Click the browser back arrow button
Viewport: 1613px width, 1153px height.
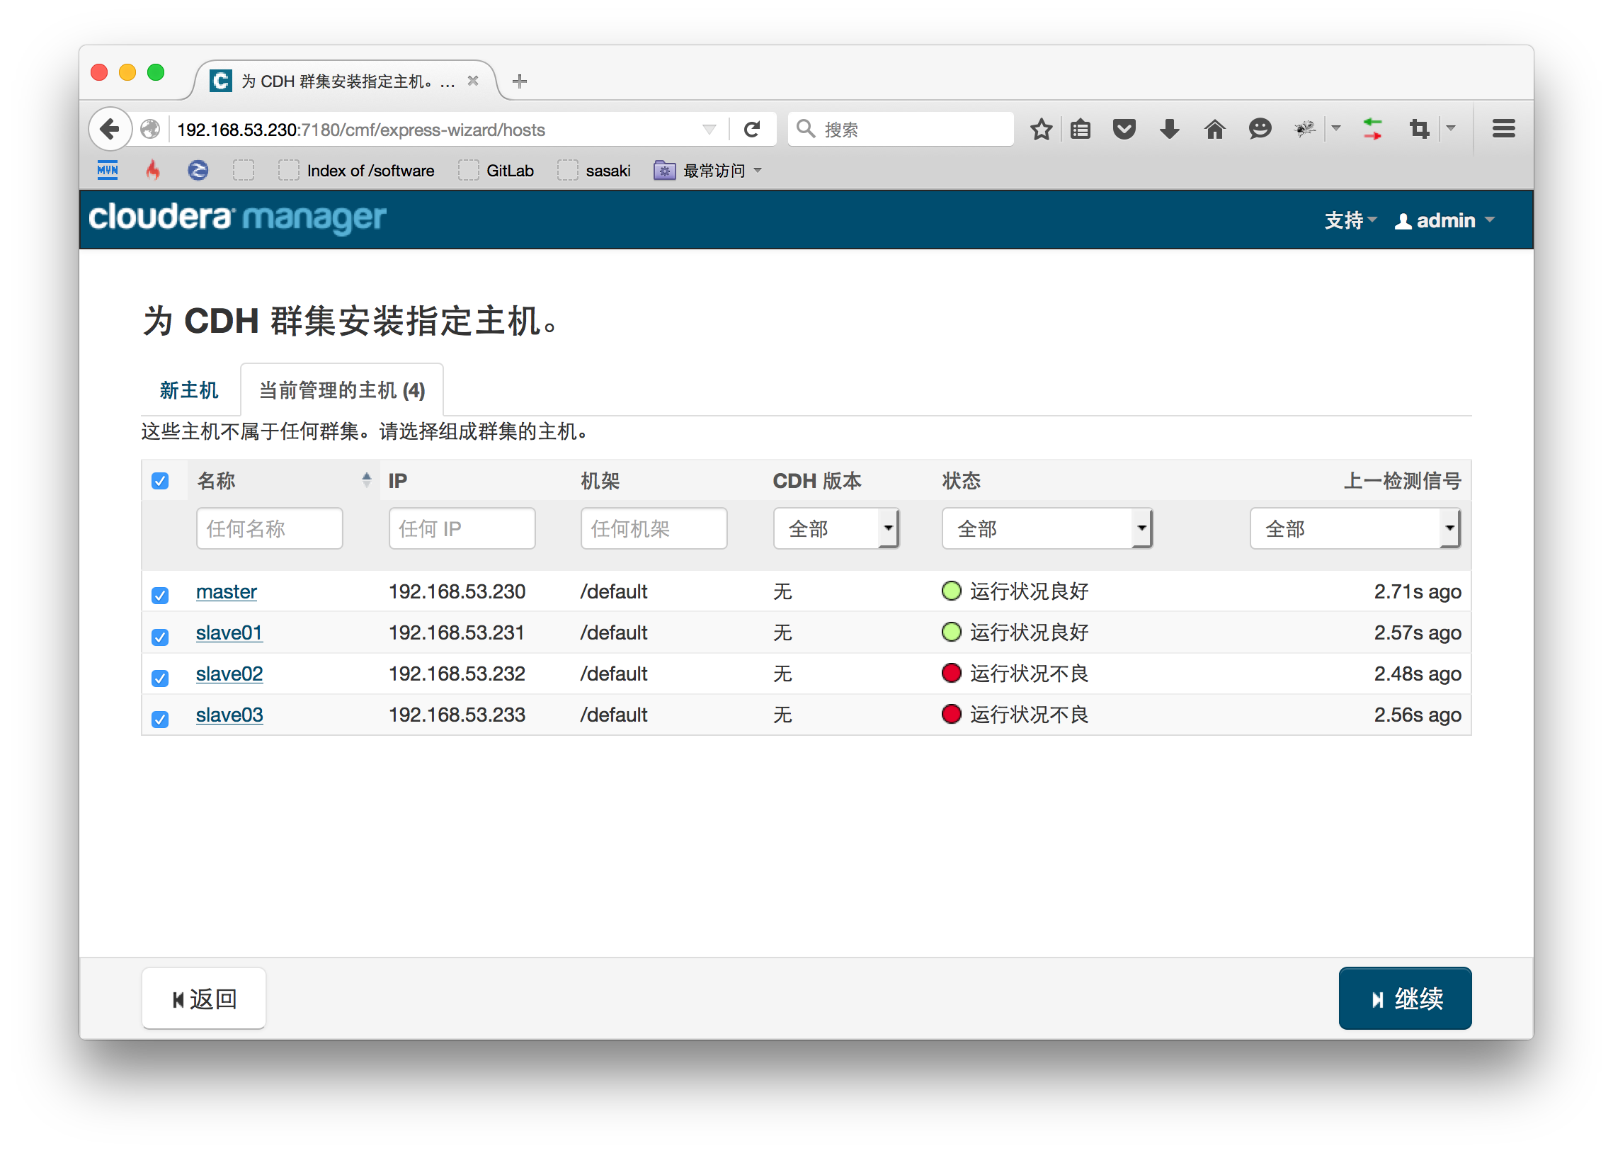110,129
